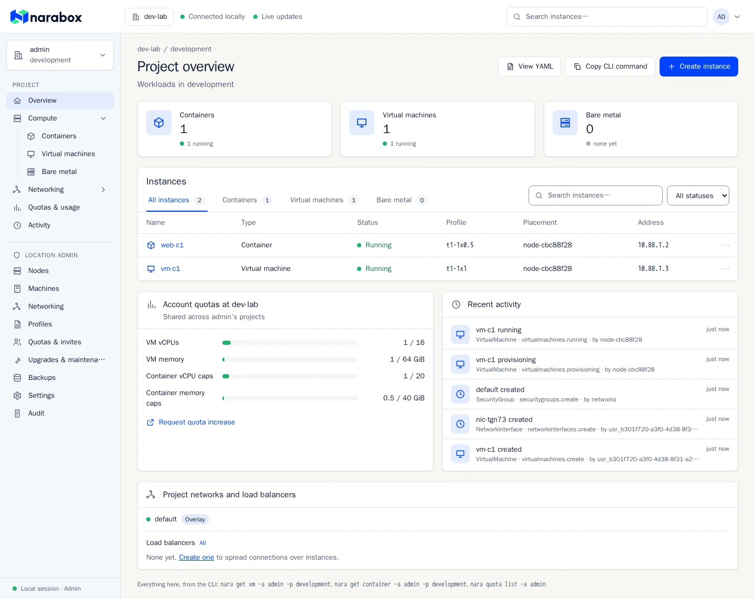Screen dimensions: 755x599
Task: Open the account menu chevron
Action: (737, 17)
